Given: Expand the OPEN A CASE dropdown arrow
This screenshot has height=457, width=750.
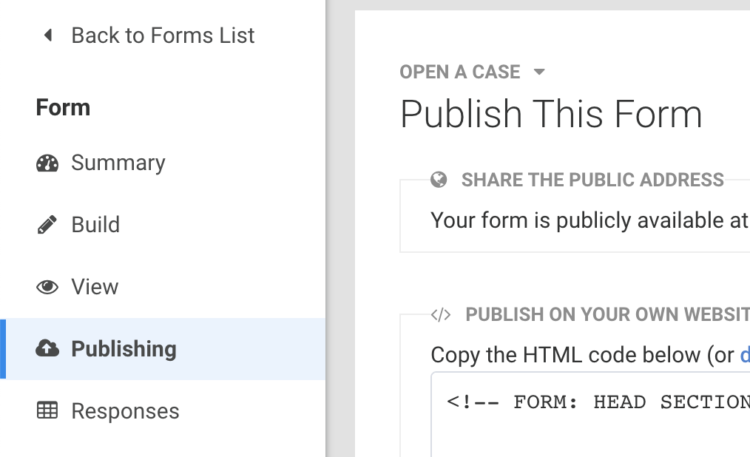Looking at the screenshot, I should (x=539, y=72).
